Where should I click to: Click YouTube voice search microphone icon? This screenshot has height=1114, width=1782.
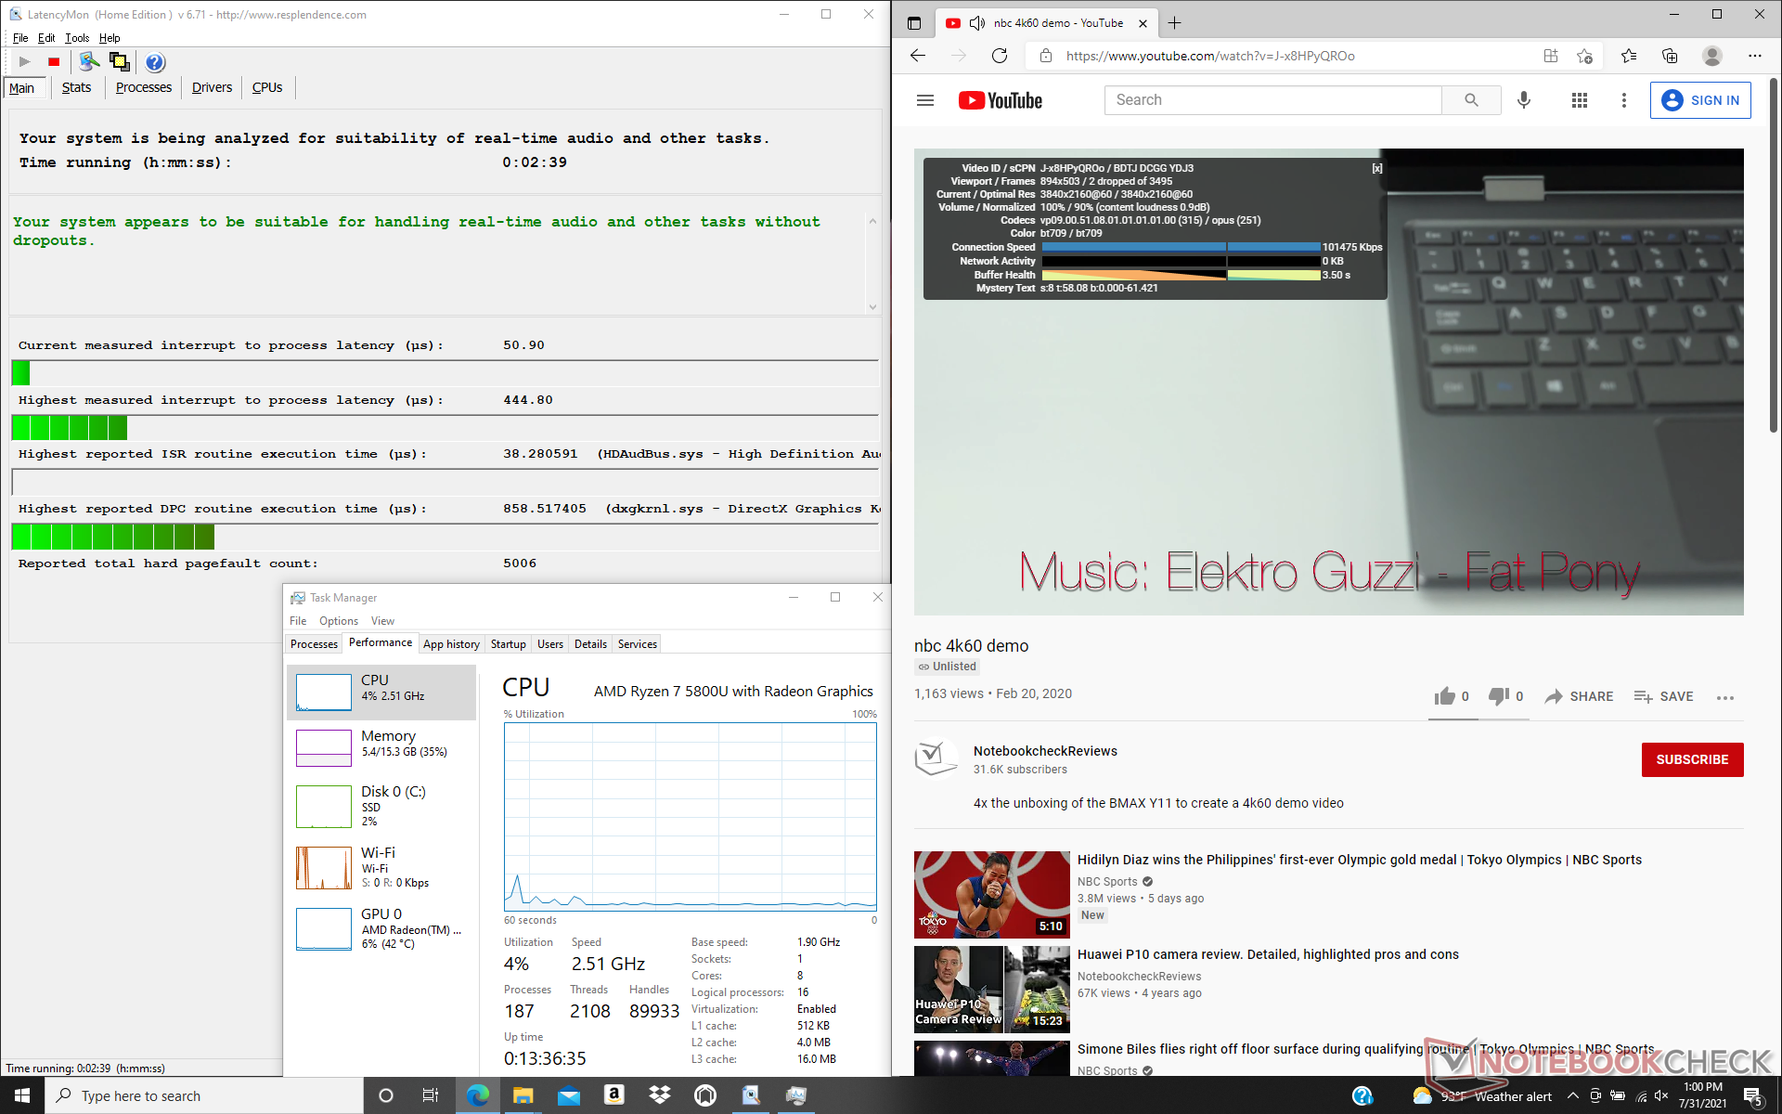[1523, 100]
